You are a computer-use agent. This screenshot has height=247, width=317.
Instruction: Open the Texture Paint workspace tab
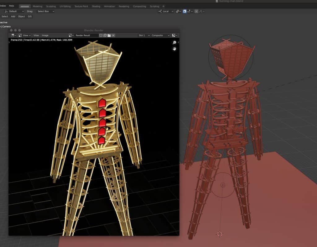(x=81, y=6)
